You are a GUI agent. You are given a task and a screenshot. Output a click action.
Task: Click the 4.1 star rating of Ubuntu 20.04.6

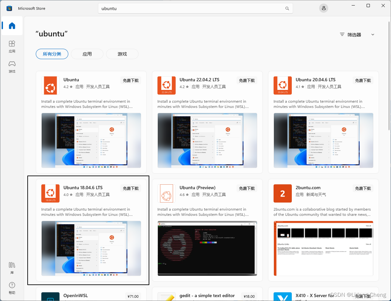pyautogui.click(x=300, y=86)
